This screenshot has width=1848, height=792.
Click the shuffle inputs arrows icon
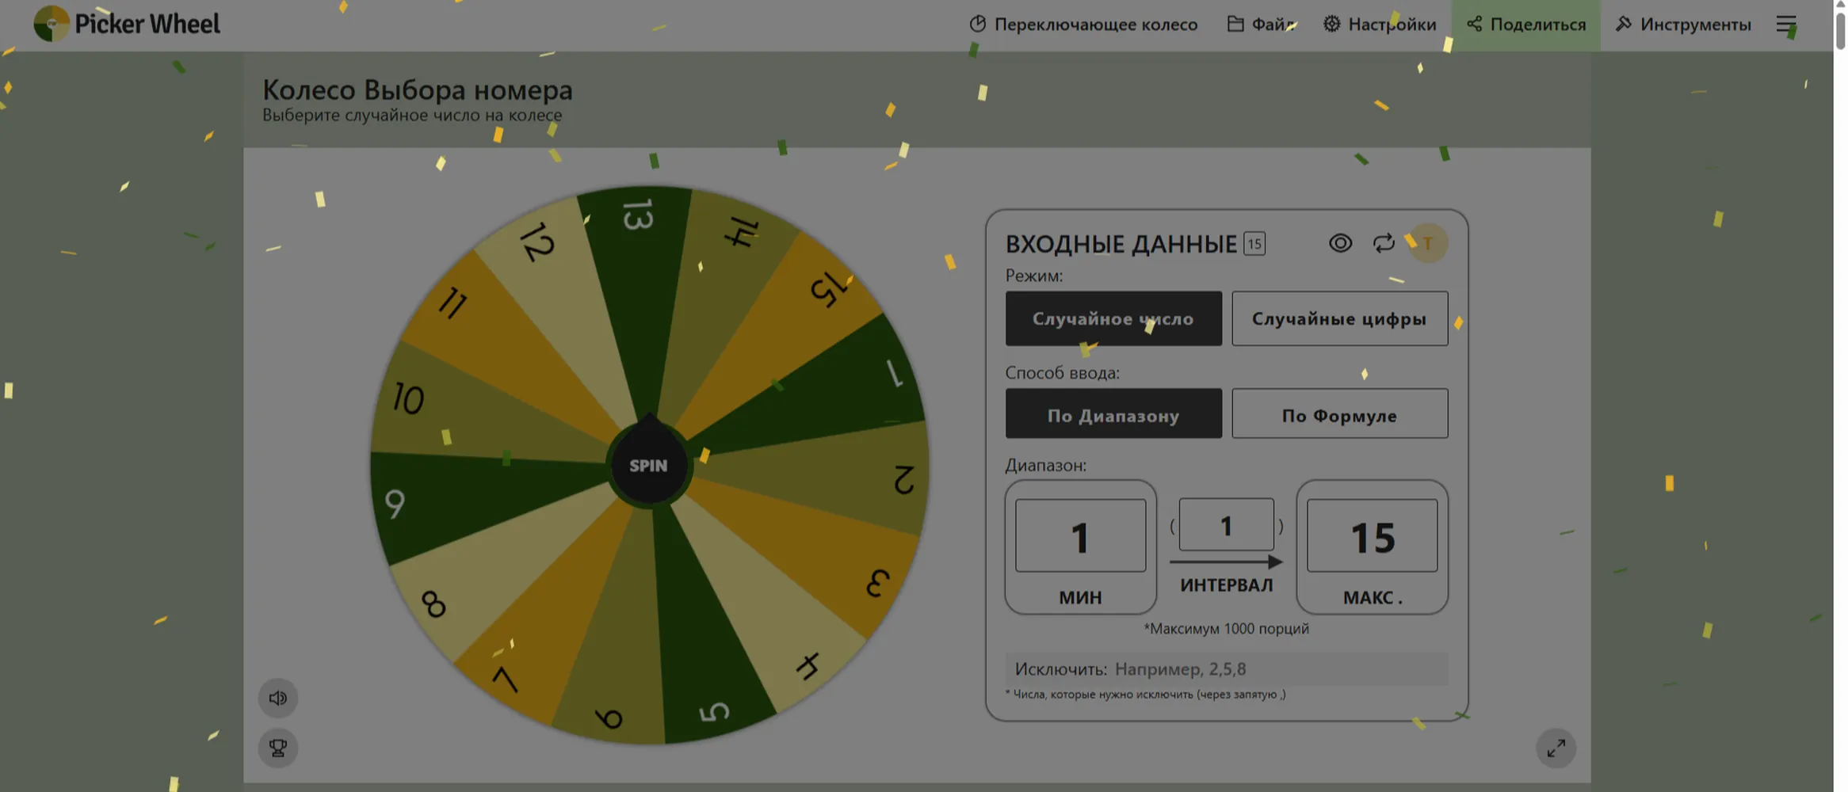(1384, 243)
